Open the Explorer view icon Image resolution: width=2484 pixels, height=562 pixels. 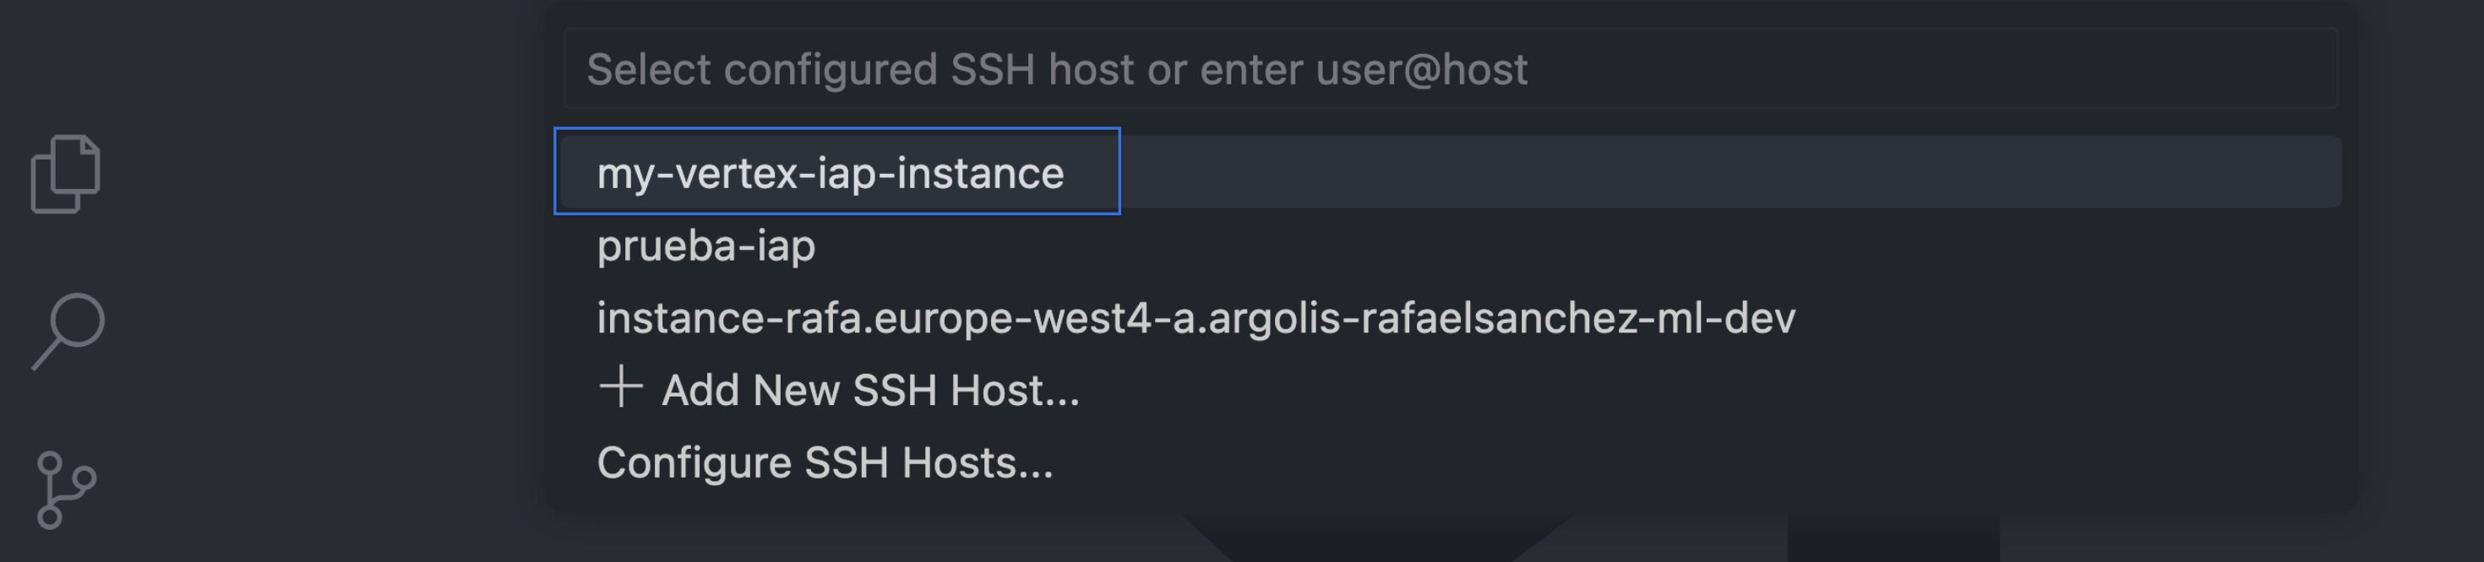click(66, 173)
